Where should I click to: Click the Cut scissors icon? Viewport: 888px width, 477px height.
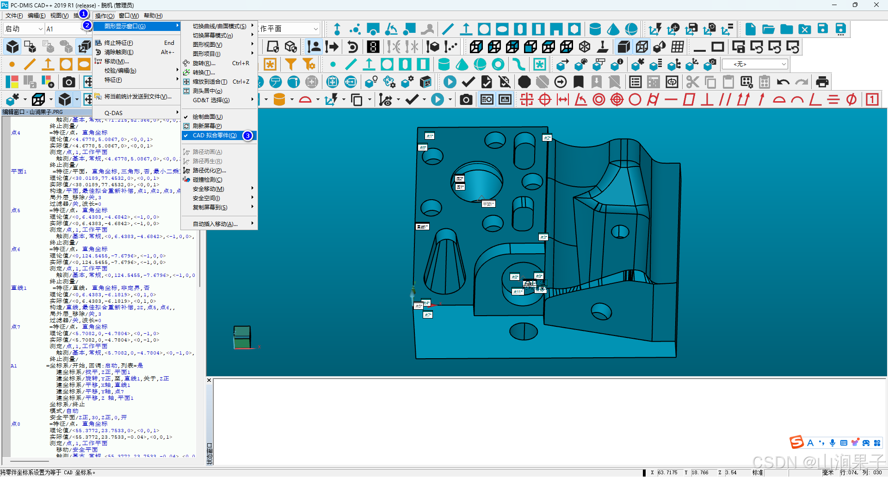(x=692, y=82)
